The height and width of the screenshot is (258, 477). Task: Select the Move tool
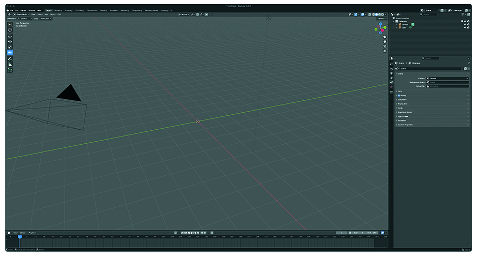[10, 36]
